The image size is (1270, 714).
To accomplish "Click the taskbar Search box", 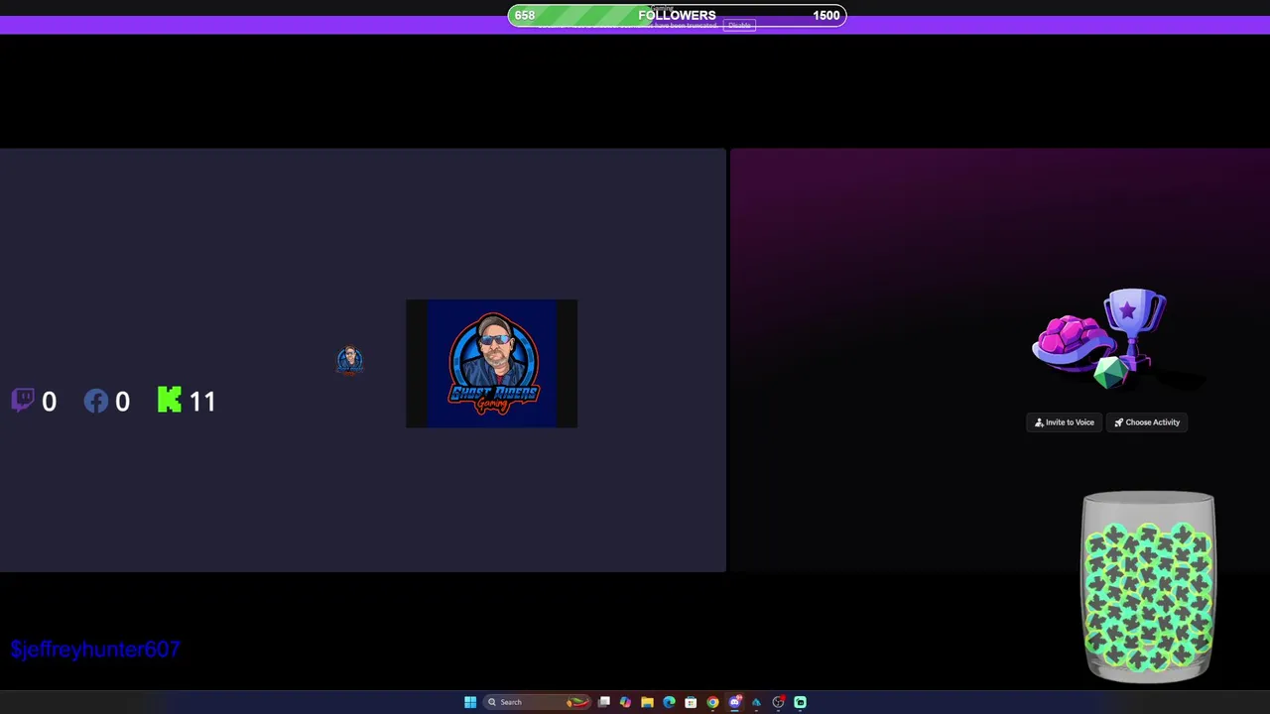I will coord(537,702).
